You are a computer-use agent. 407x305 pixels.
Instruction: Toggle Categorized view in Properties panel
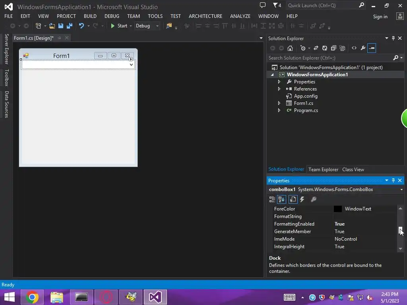(x=272, y=199)
